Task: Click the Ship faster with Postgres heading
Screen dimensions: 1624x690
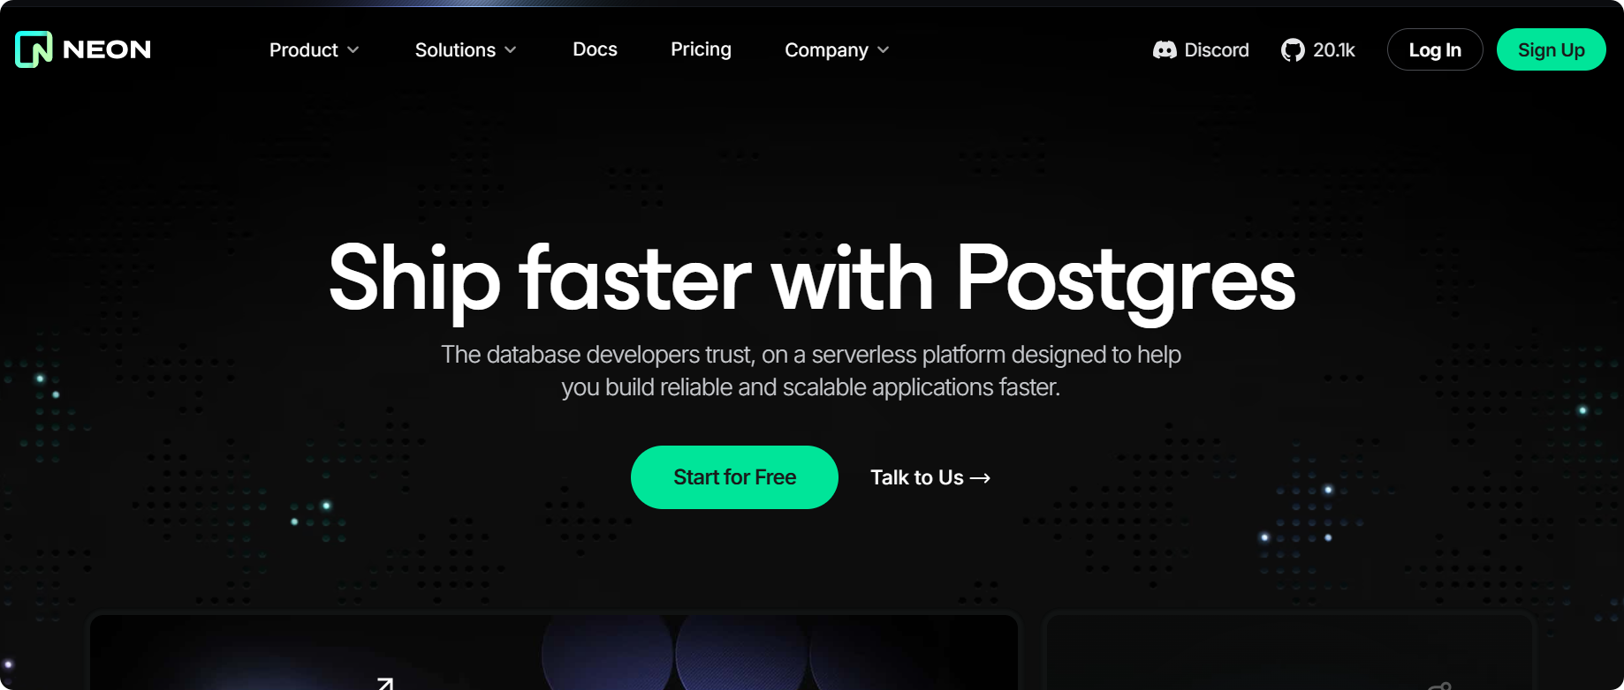Action: pyautogui.click(x=812, y=280)
